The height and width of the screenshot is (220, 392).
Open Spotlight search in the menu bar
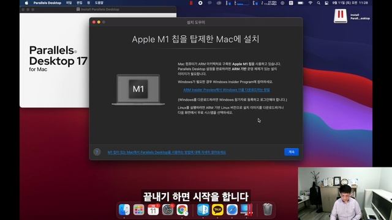[318, 3]
